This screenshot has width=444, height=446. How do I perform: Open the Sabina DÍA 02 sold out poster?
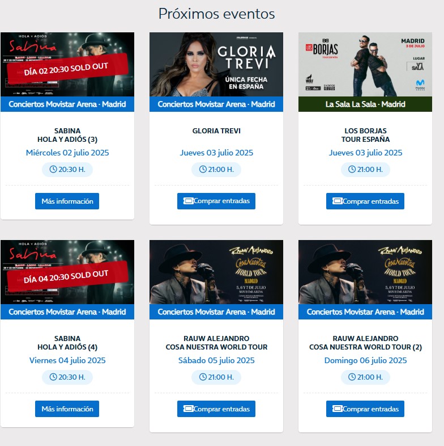click(67, 64)
